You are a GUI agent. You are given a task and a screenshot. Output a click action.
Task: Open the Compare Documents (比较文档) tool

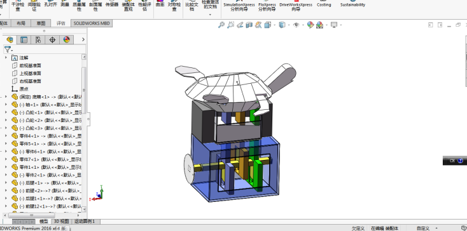192,6
